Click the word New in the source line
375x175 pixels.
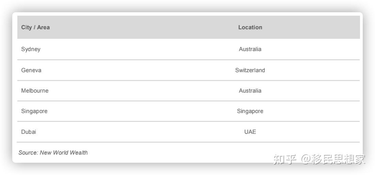pyautogui.click(x=45, y=153)
